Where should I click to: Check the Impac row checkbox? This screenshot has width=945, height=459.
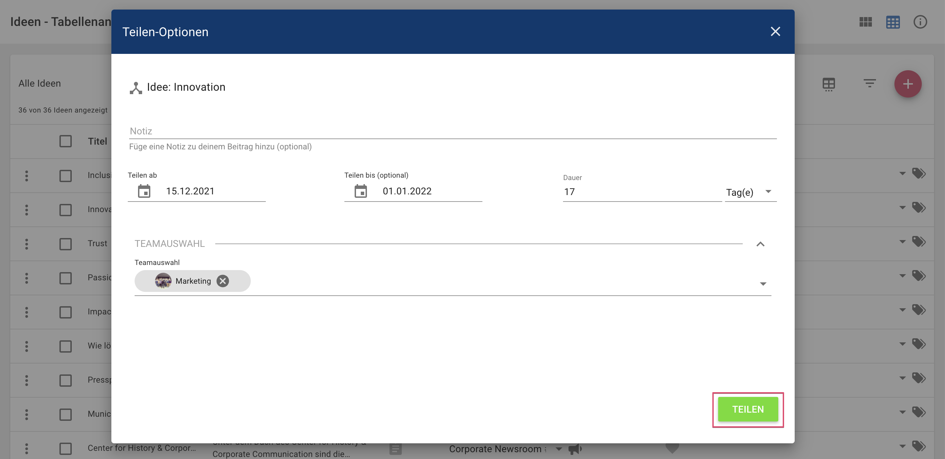(x=66, y=312)
